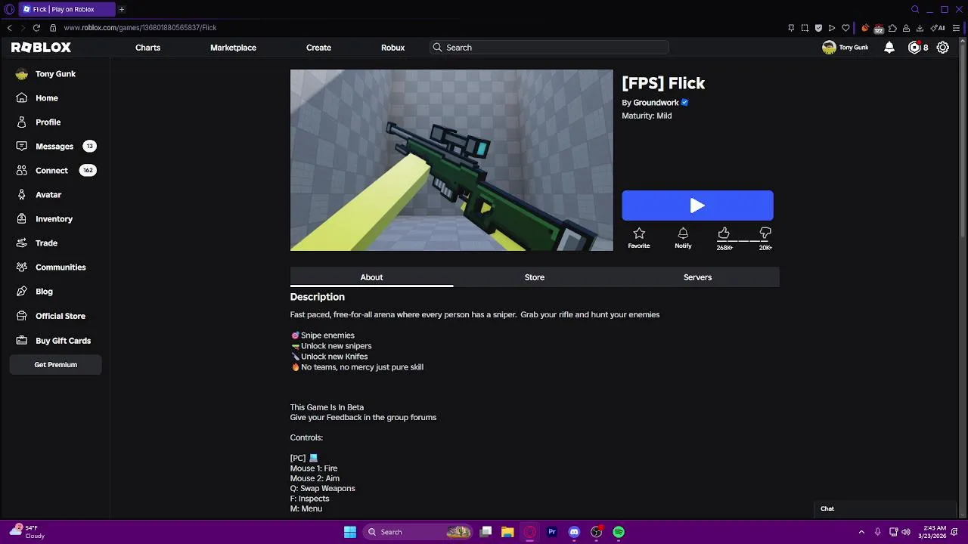Click the Tony Gunk sidebar profile name
This screenshot has width=968, height=544.
point(55,74)
